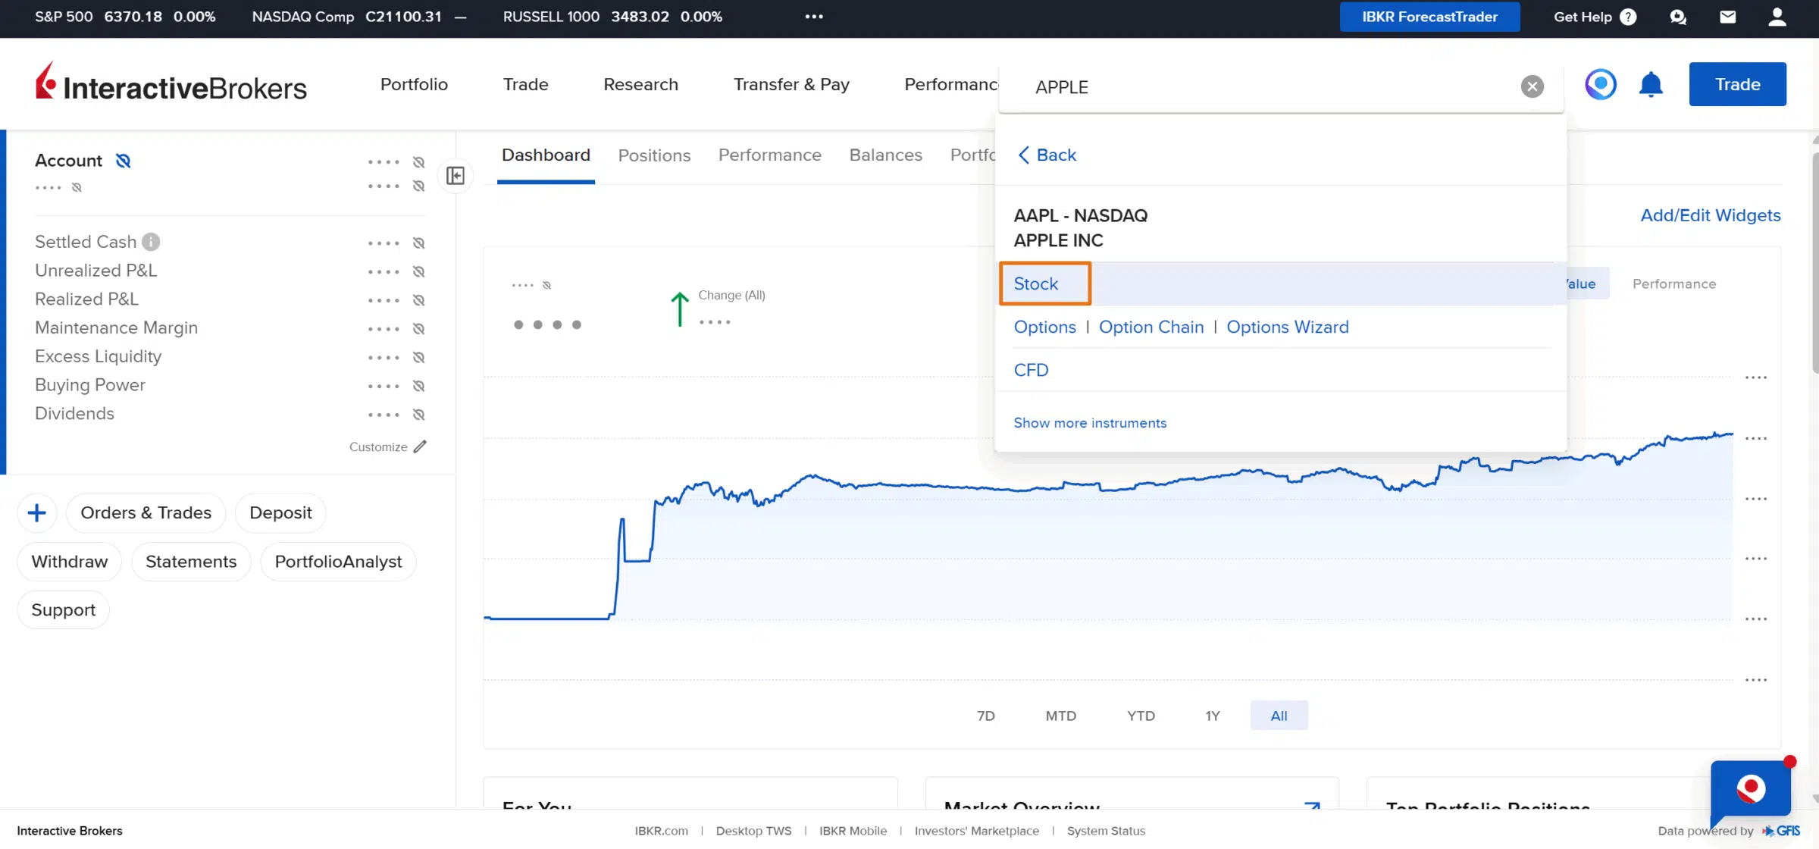Image resolution: width=1819 pixels, height=849 pixels.
Task: Open Orders & Trades shortcut
Action: [146, 513]
